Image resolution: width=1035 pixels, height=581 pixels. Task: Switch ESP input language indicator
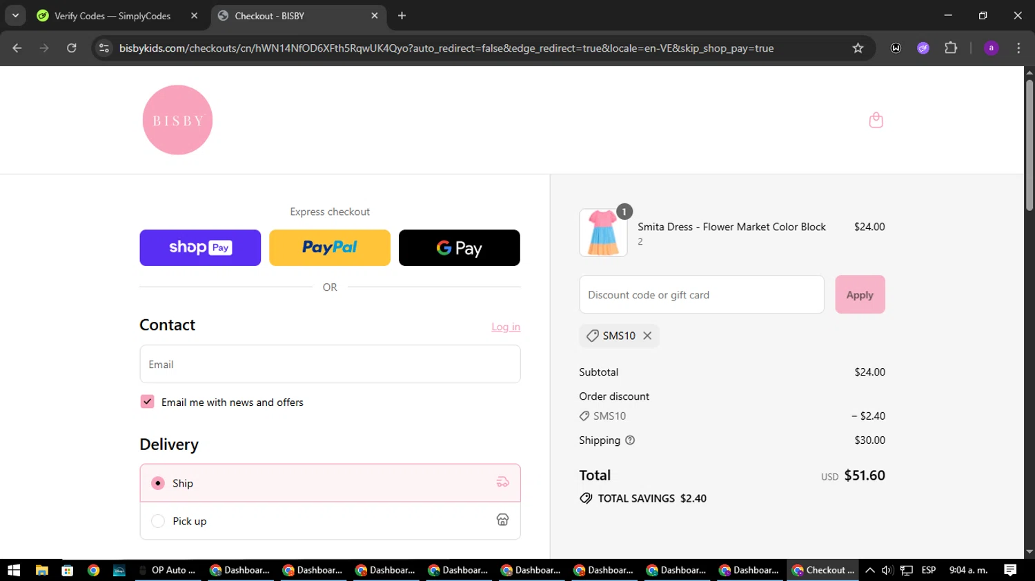929,570
